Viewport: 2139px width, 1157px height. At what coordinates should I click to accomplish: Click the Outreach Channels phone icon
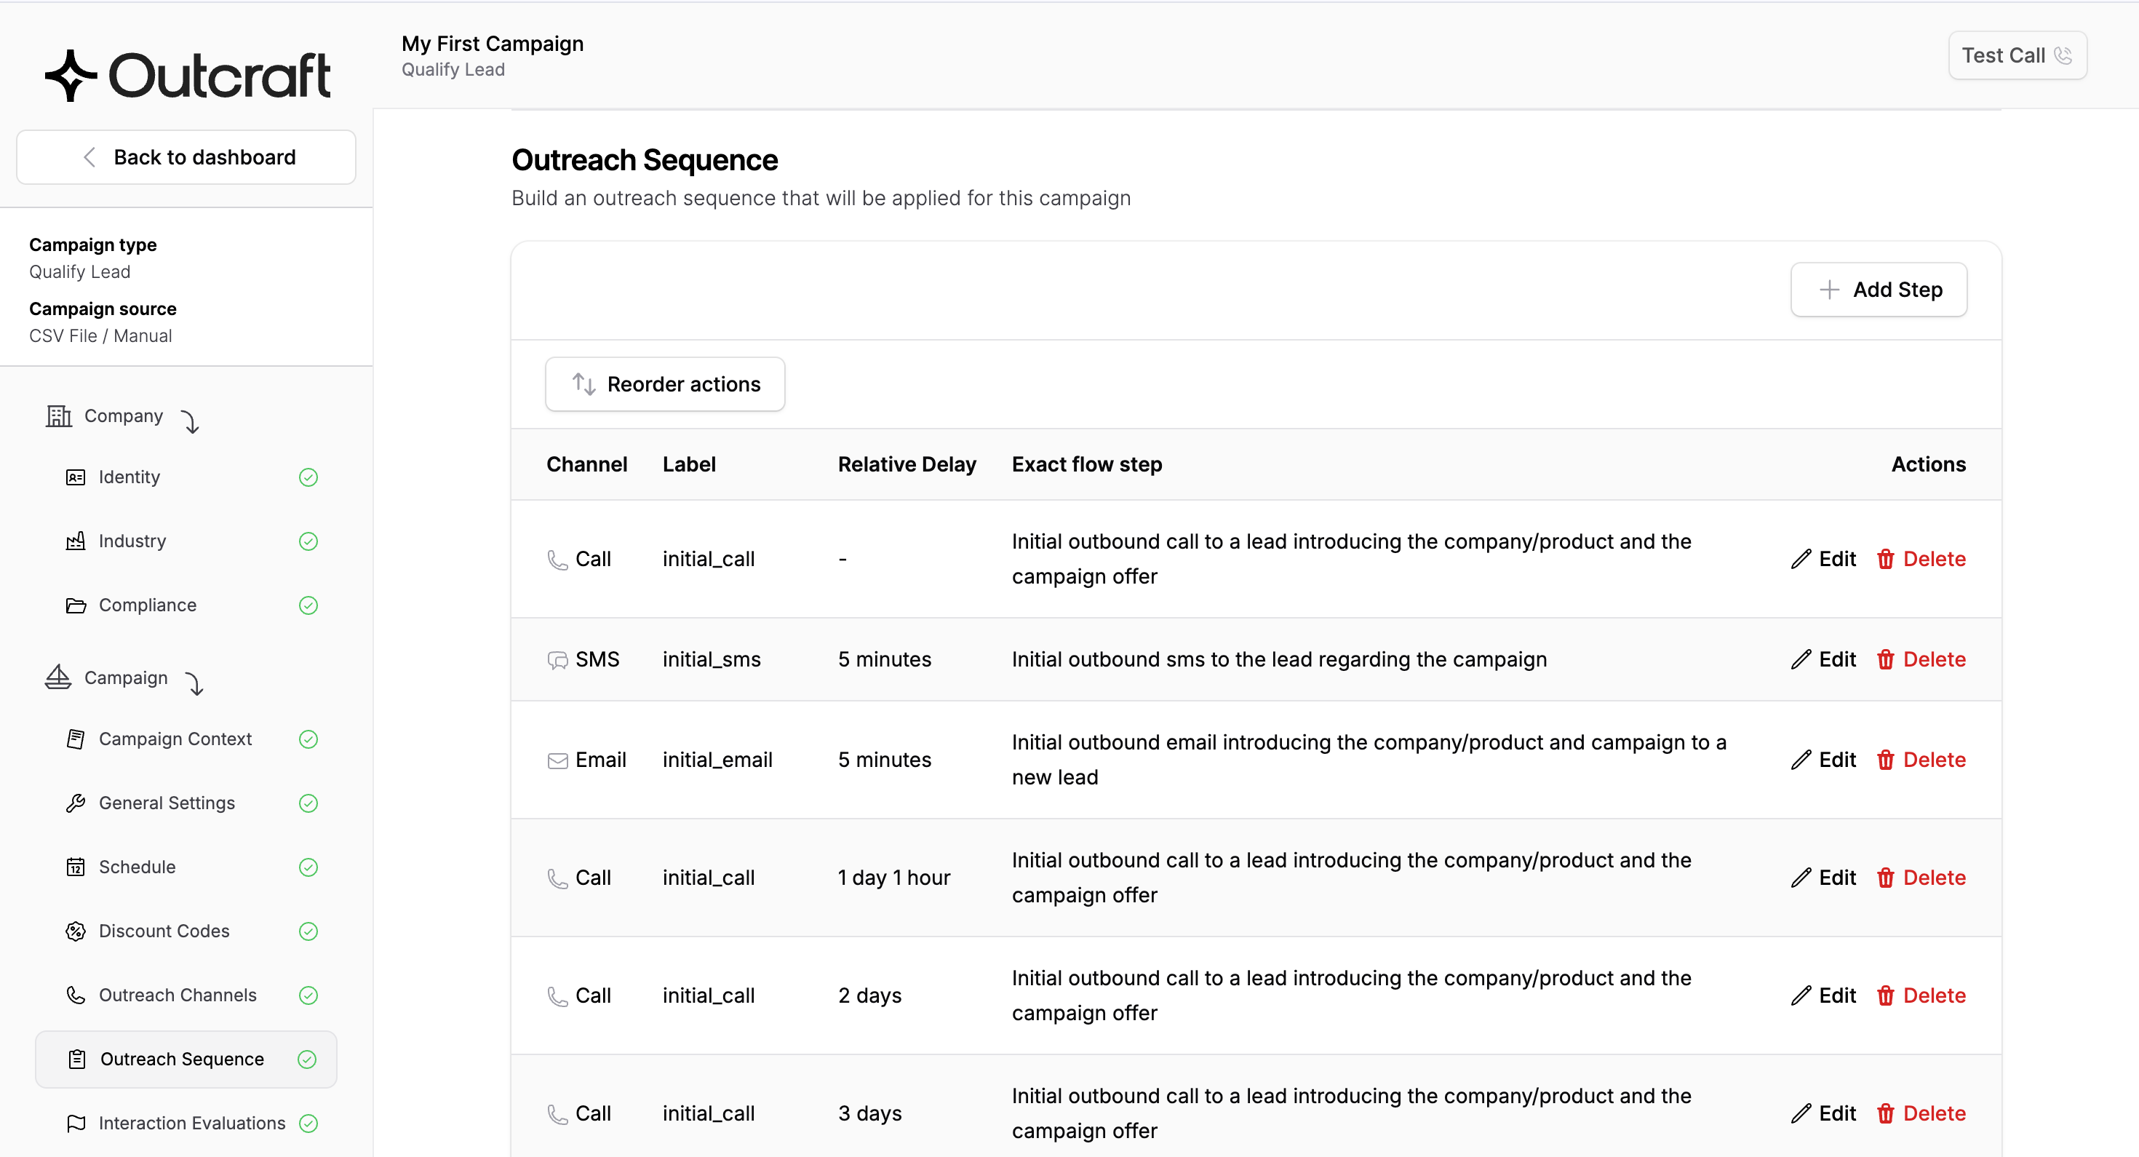coord(76,995)
